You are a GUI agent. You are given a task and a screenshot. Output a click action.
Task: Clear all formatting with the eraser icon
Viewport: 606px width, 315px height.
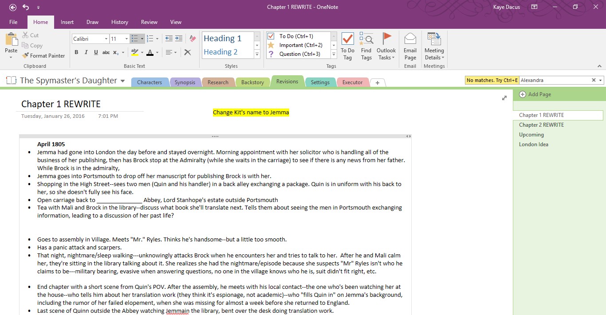coord(192,39)
